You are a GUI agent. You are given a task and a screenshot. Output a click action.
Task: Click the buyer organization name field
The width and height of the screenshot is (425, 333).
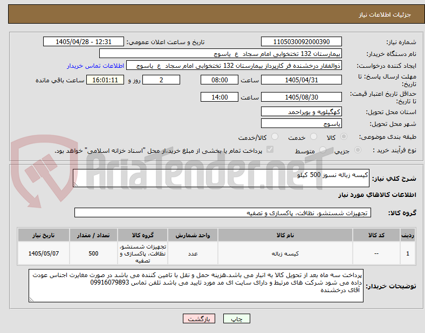click(221, 53)
